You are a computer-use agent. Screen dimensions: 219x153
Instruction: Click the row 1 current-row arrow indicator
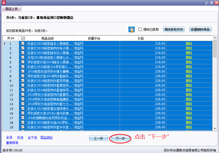5,43
